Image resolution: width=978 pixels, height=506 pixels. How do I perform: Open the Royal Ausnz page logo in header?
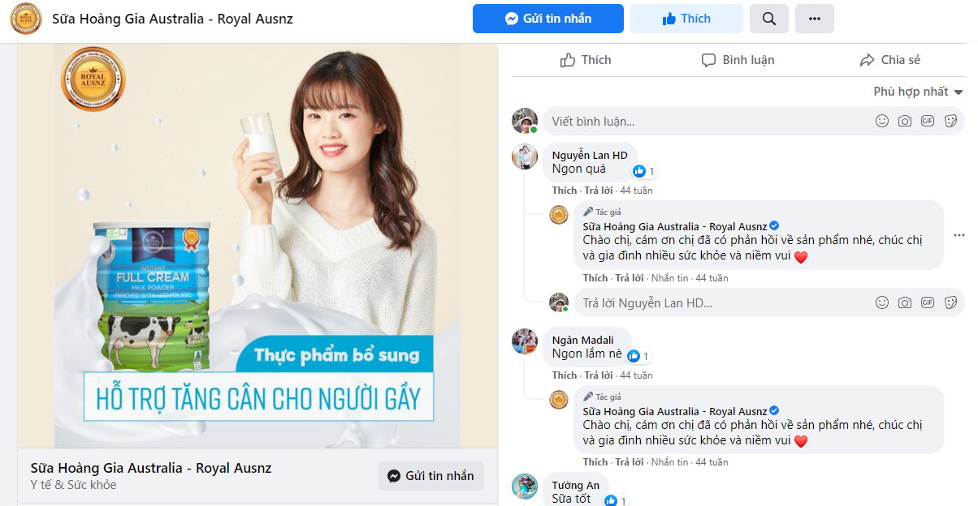pyautogui.click(x=26, y=19)
